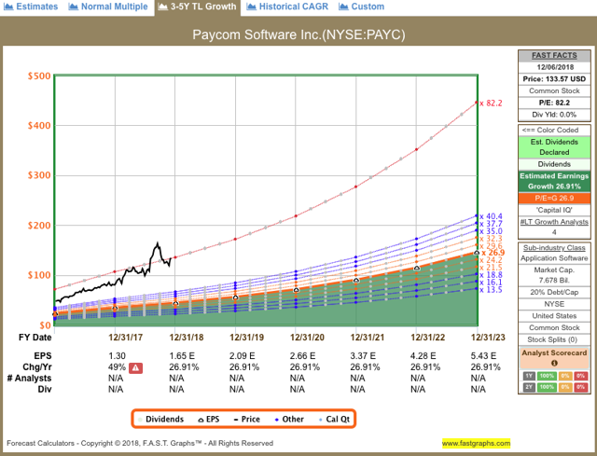
Task: Click the Est. Dividends Declared green swatch
Action: pyautogui.click(x=554, y=147)
